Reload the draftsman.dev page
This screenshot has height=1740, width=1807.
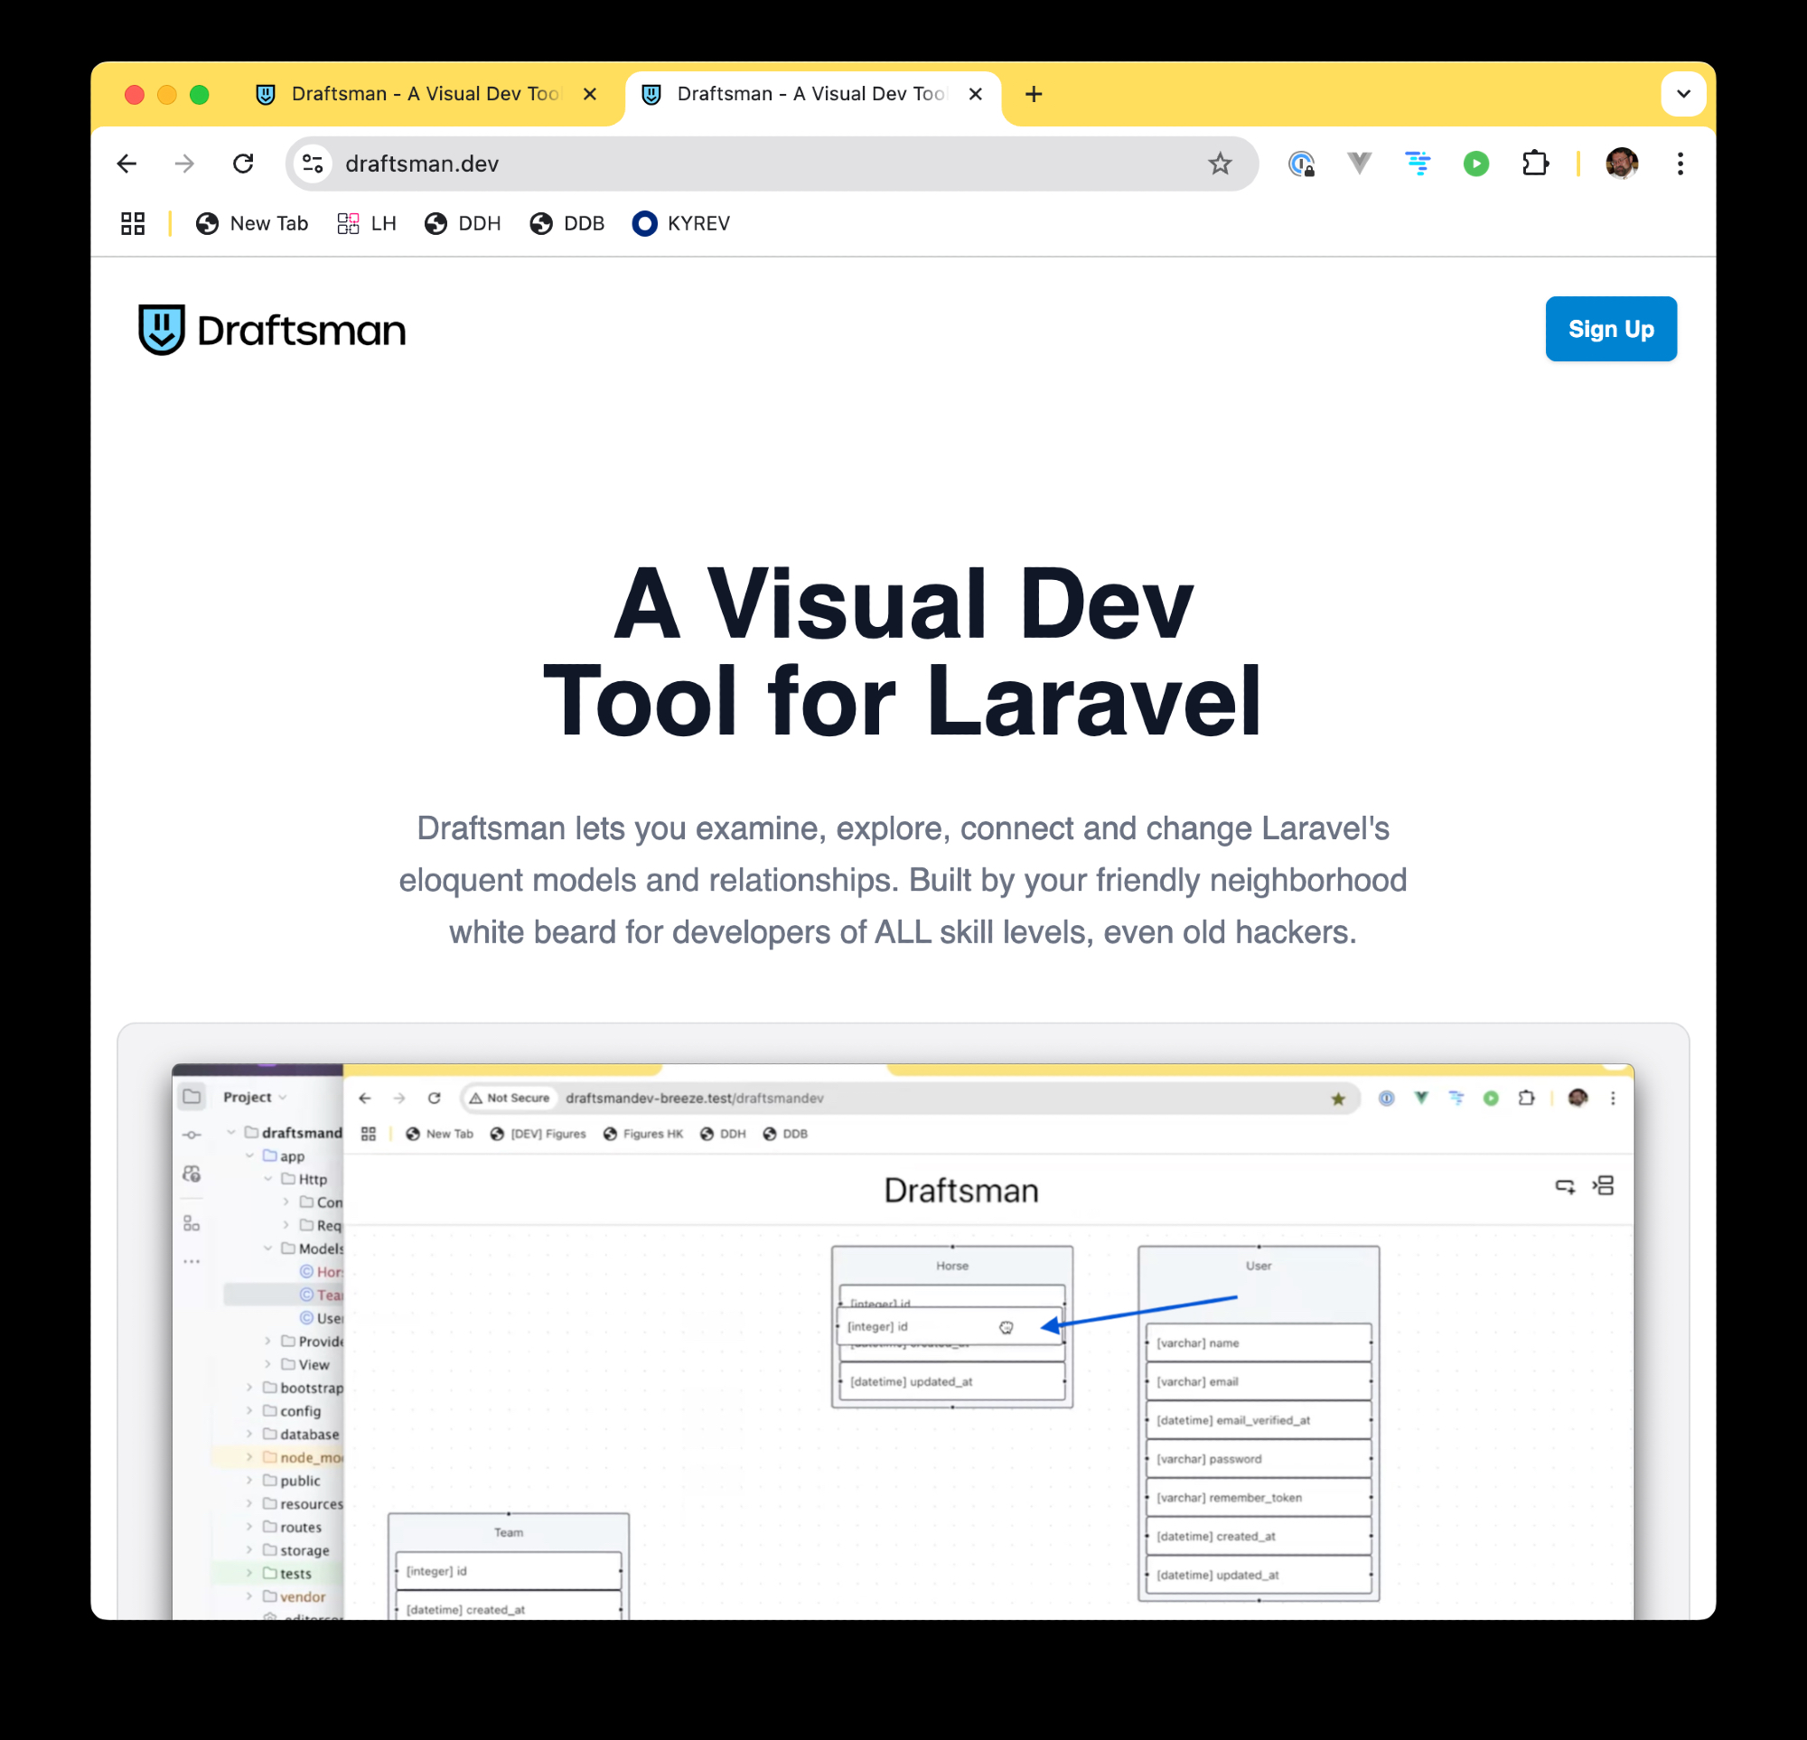243,164
